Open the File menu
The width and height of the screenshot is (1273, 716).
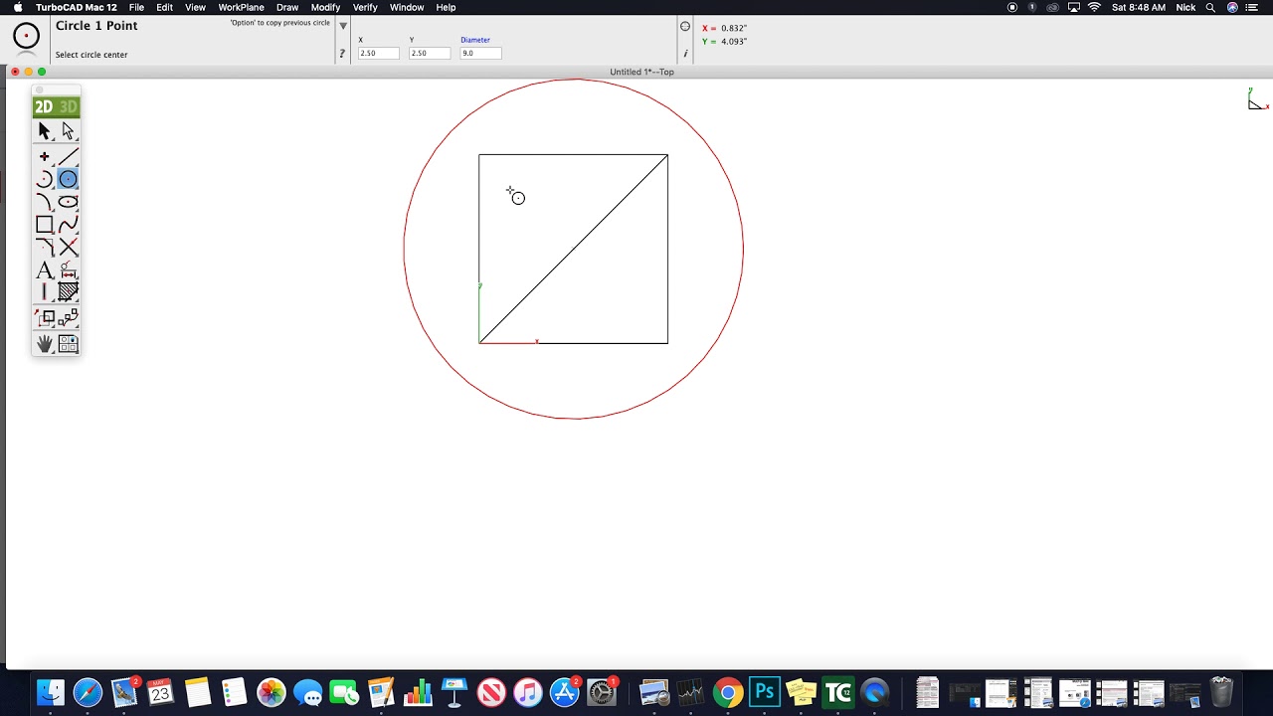point(136,7)
